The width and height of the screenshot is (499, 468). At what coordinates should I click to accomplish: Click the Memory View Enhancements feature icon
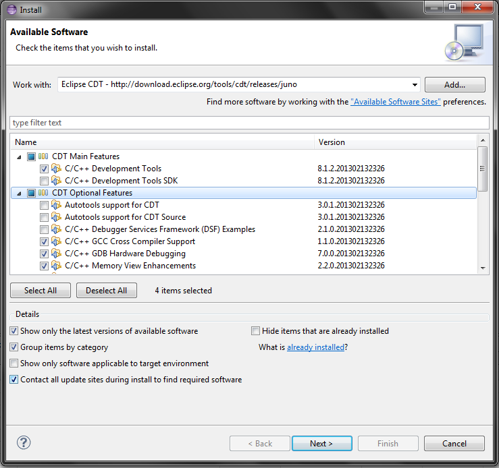tap(56, 266)
